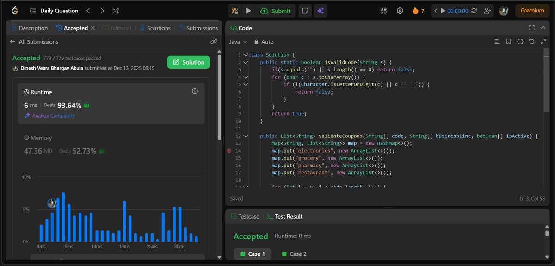Click the Daily Question title

(x=59, y=11)
